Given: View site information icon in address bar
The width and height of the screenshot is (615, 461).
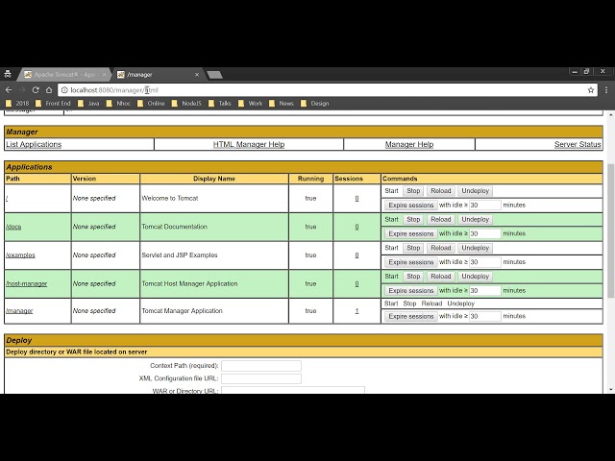Looking at the screenshot, I should [x=64, y=90].
